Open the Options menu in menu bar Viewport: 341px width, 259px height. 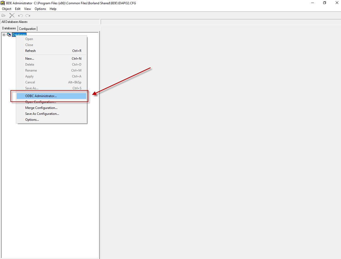coord(40,9)
